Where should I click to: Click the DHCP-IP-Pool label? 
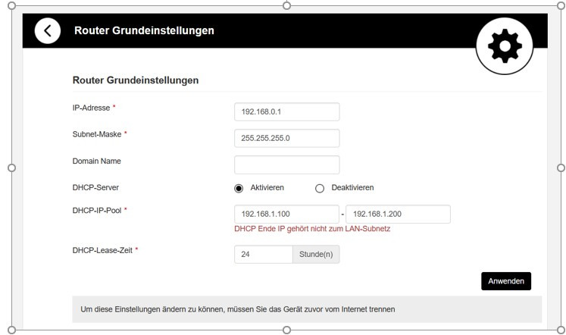pos(97,211)
